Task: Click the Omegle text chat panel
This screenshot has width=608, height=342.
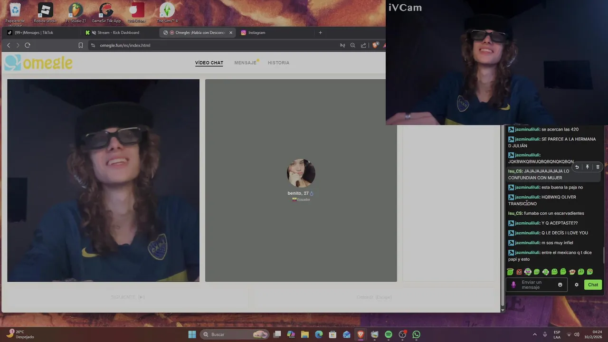Action: (x=448, y=203)
